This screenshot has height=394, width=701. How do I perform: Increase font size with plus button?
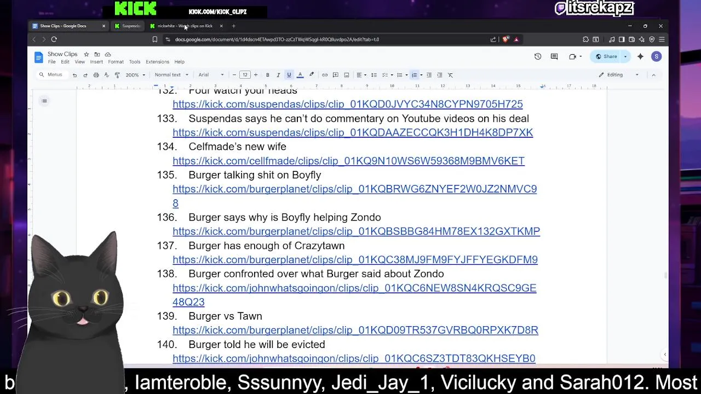255,75
